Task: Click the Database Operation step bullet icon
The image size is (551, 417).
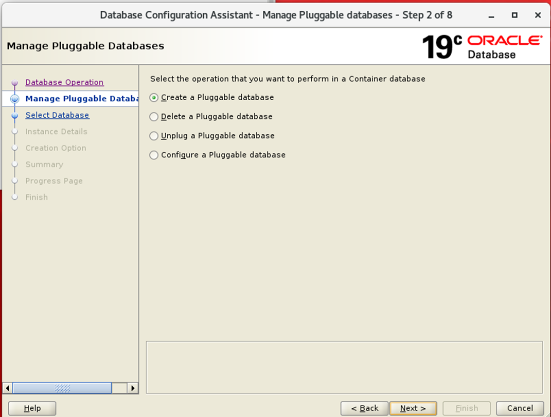Action: tap(15, 83)
